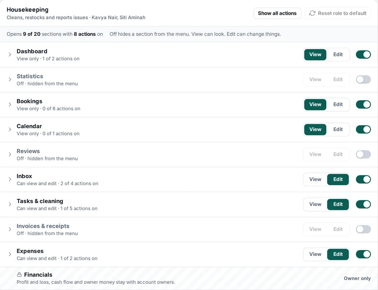Turn off the Expenses toggle
This screenshot has width=378, height=290.
pos(363,254)
